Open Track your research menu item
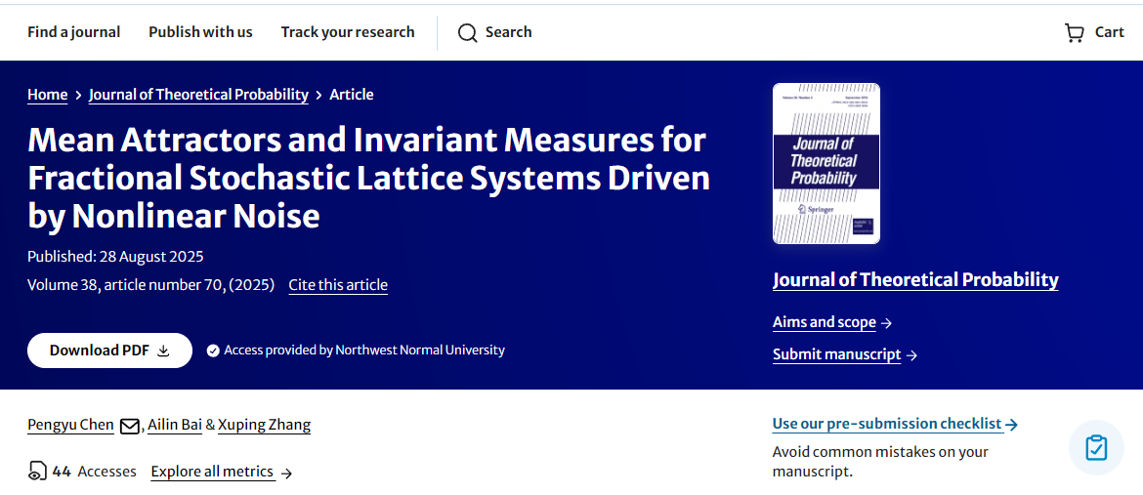 click(x=348, y=32)
